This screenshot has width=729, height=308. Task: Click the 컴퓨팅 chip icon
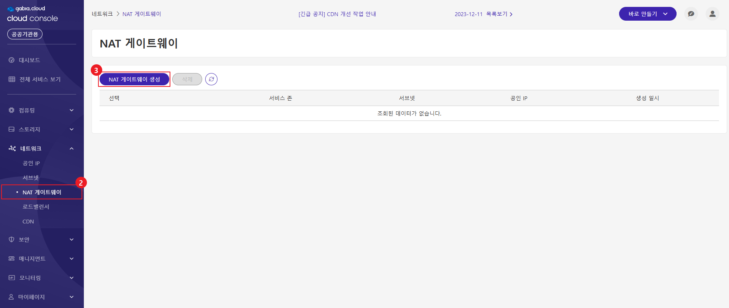11,110
